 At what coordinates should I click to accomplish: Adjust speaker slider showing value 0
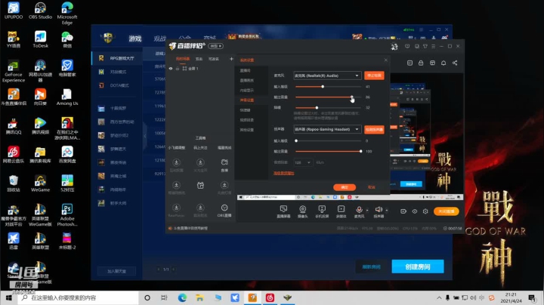tap(296, 140)
